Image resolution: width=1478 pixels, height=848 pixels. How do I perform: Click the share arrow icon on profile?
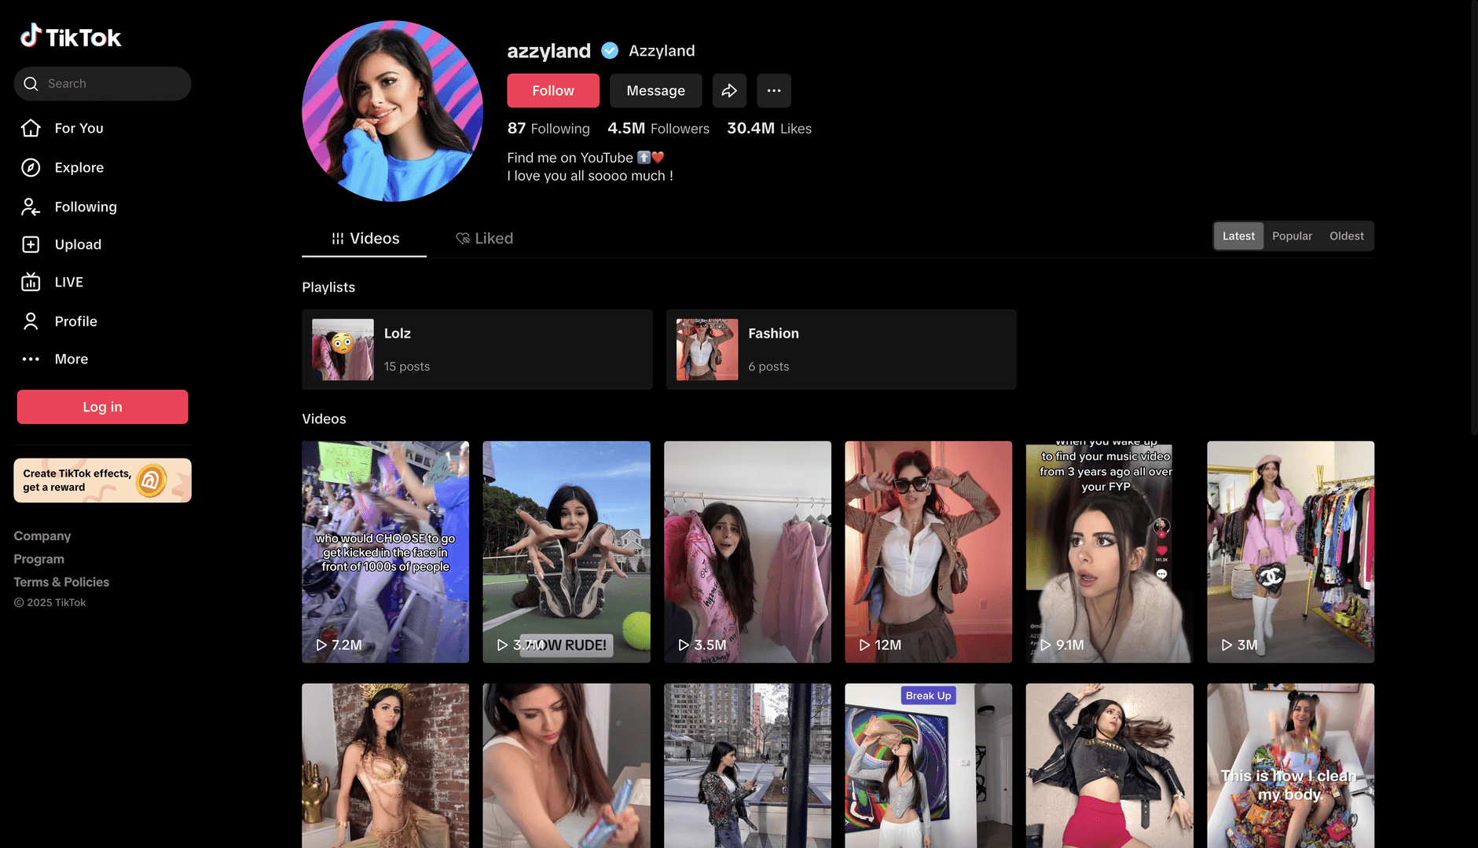[729, 90]
